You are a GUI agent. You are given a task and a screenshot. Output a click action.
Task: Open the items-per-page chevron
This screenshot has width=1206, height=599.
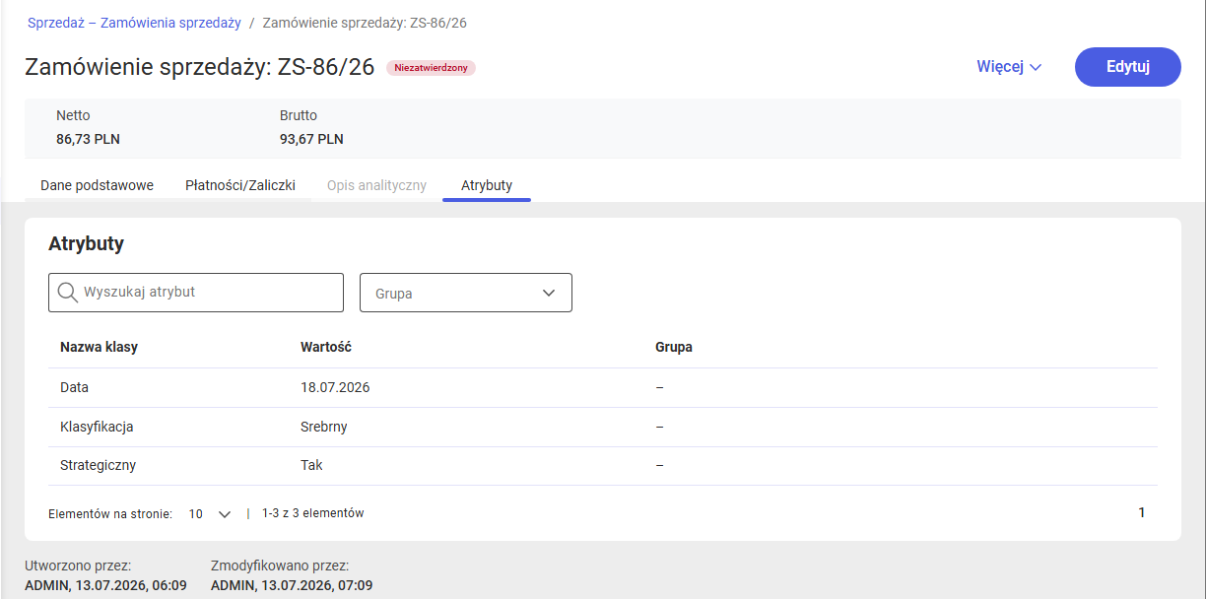(224, 514)
